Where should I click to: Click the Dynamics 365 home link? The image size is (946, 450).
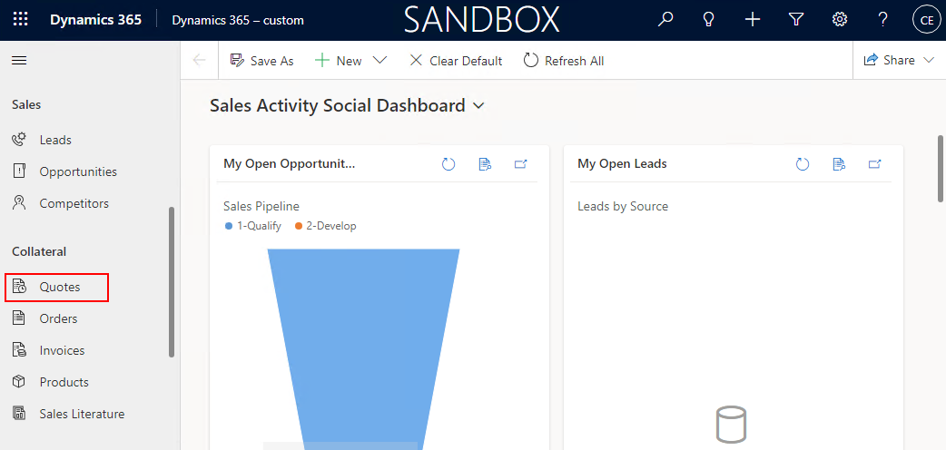point(96,20)
